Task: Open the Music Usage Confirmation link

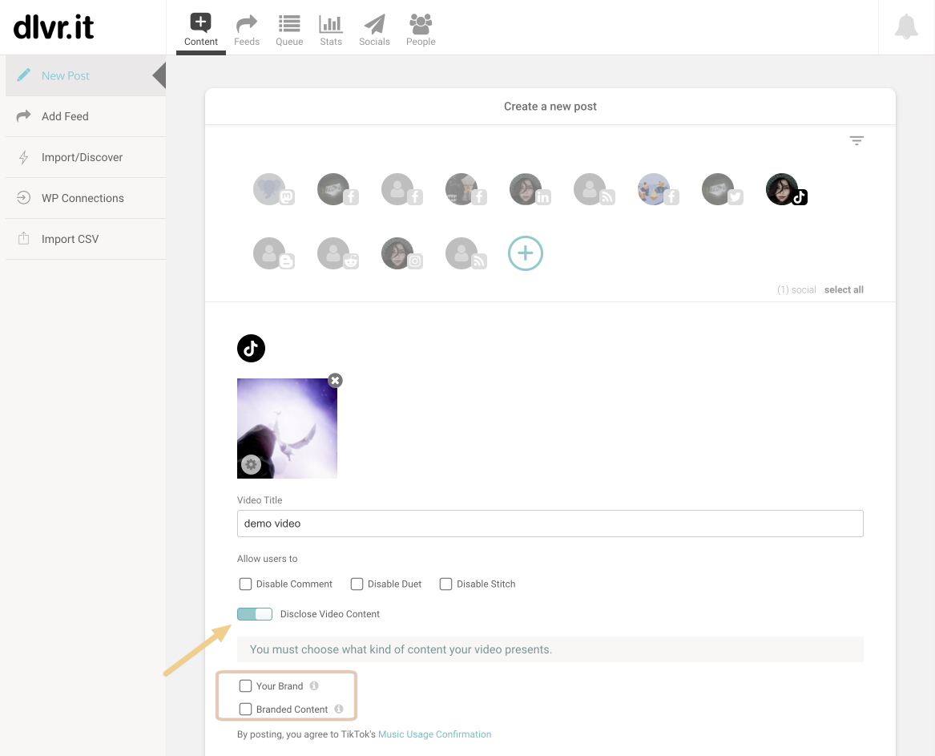Action: pyautogui.click(x=435, y=734)
